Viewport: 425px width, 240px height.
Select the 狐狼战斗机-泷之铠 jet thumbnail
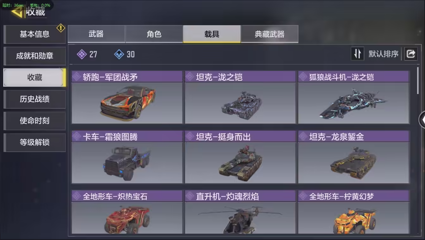click(x=354, y=103)
